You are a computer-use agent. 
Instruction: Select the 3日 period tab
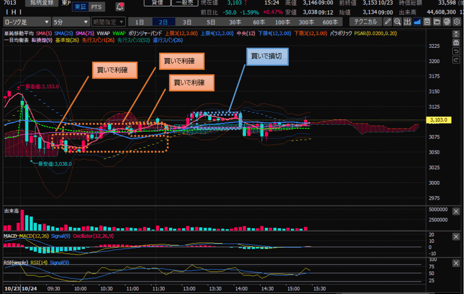(187, 22)
